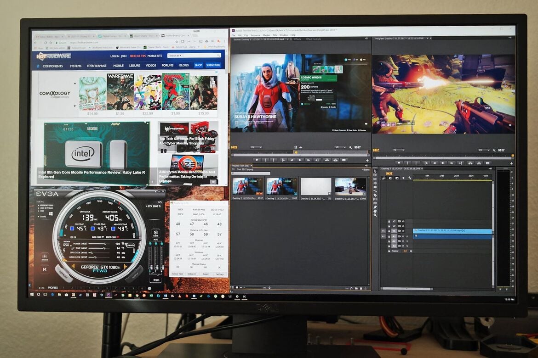Click the EVGA Precision K button

pyautogui.click(x=45, y=269)
